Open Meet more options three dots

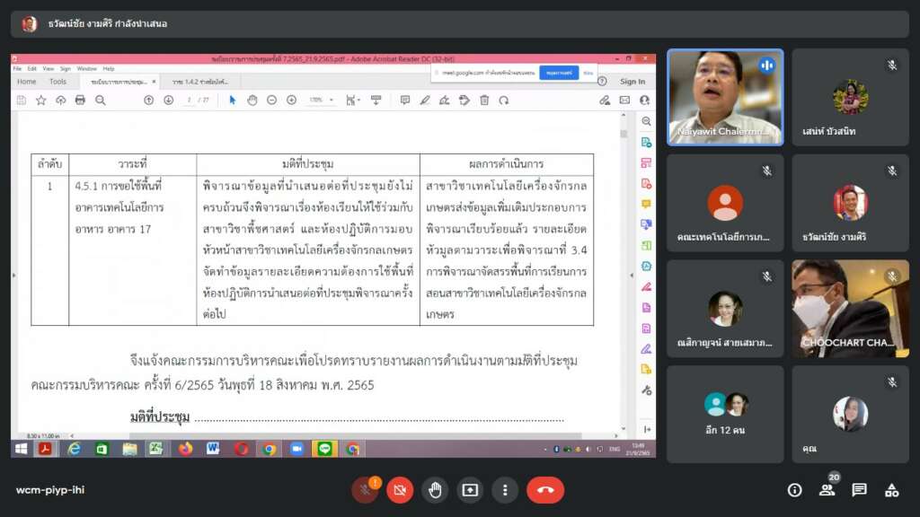tap(505, 490)
